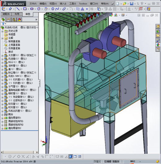This screenshot has height=164, width=161.
Task: Click the panel collapse handle beside tree
Action: pyautogui.click(x=39, y=83)
